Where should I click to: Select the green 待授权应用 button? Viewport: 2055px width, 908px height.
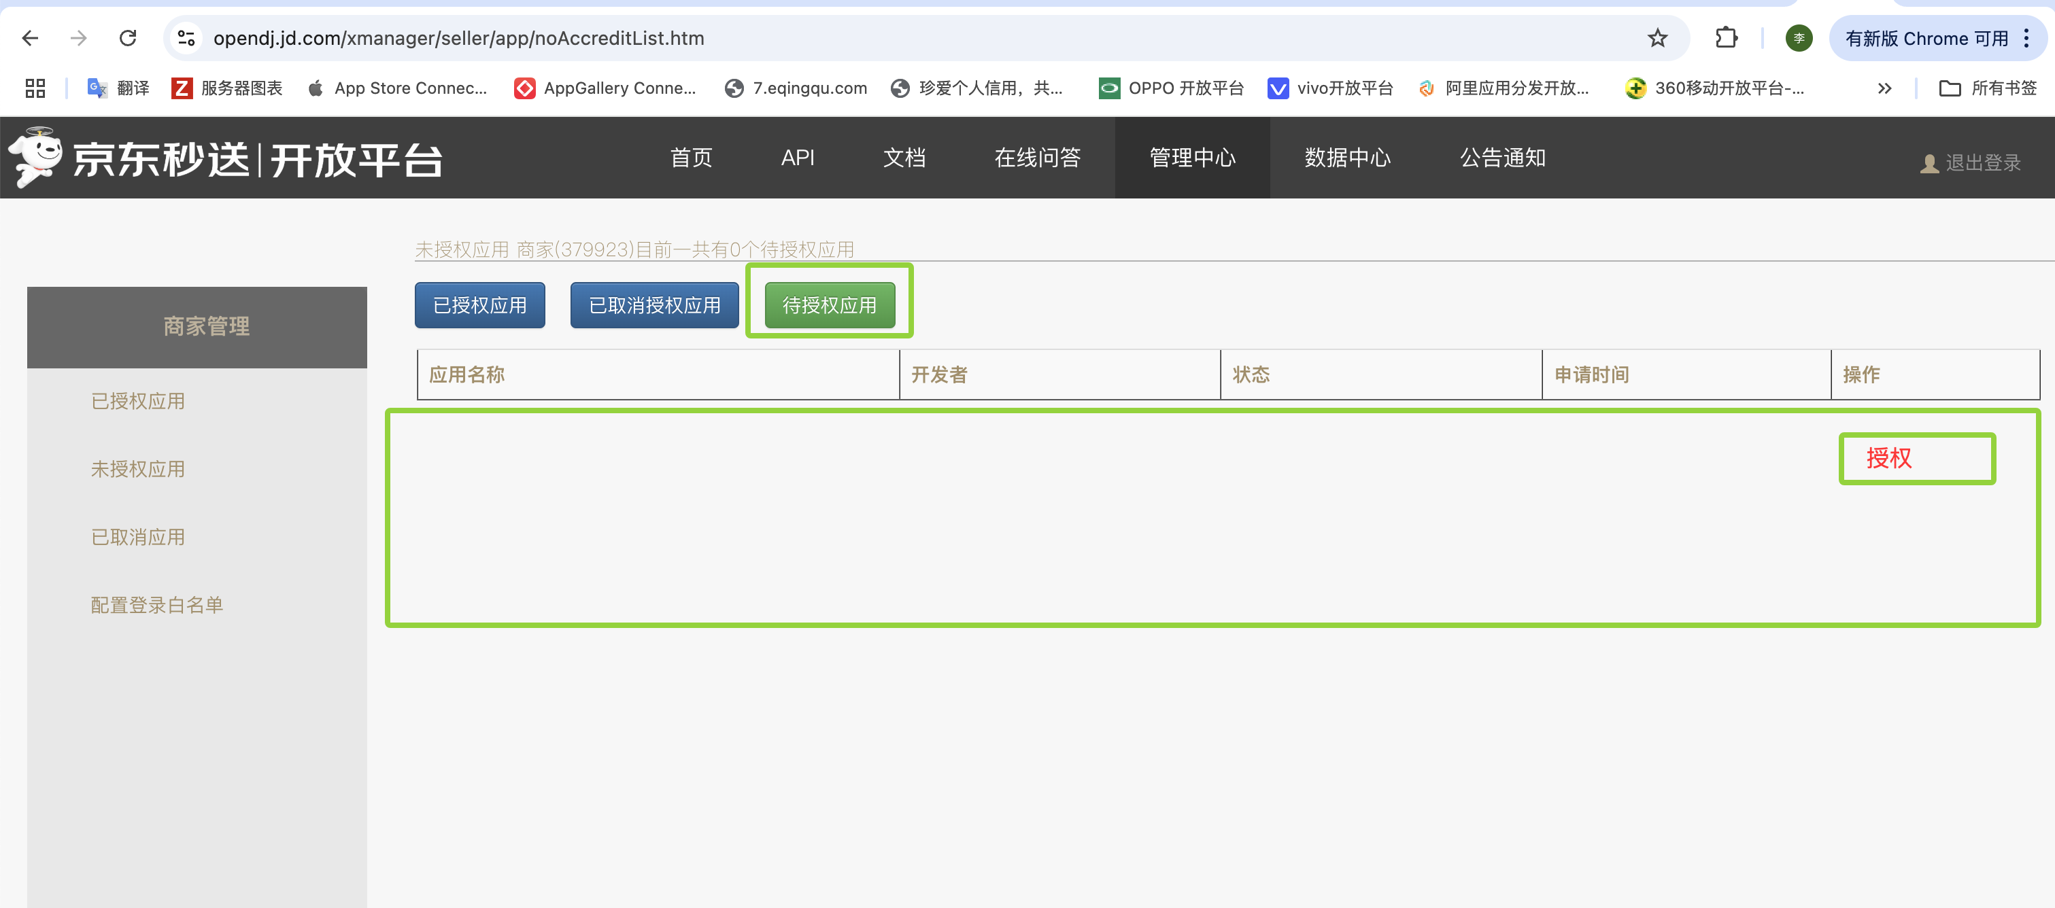point(829,305)
